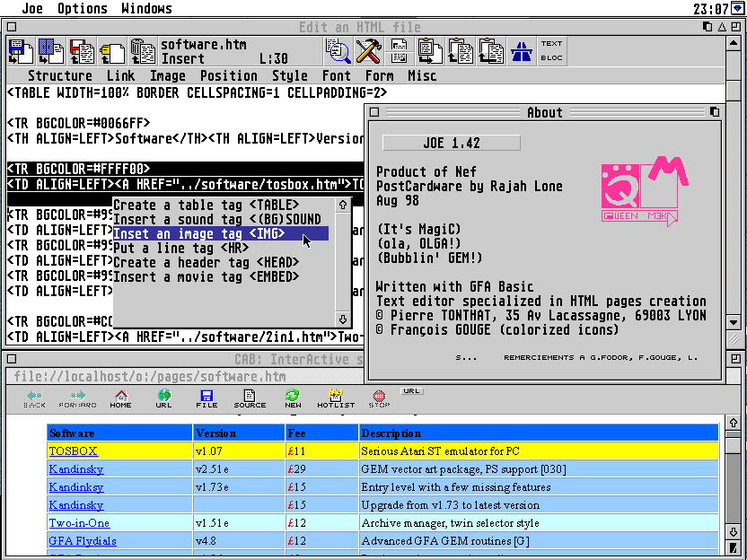
Task: View page Source in CAB toolbar
Action: 250,399
